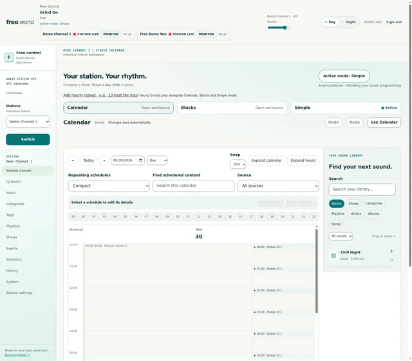Screen dimensions: 412x361
Task: Click Sign out
Action: pyautogui.click(x=394, y=22)
